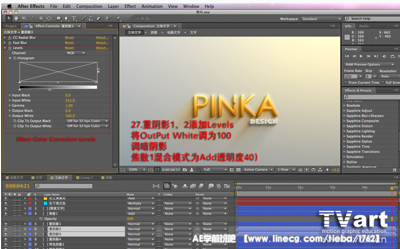Open the Workspace Standard dropdown
The height and width of the screenshot is (249, 400).
(x=321, y=19)
